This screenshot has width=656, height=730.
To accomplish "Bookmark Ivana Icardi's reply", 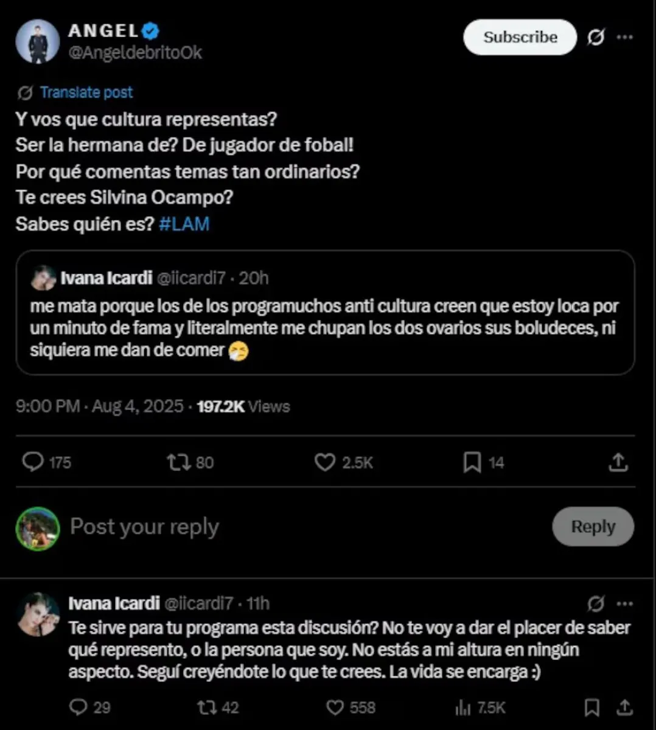I will point(591,707).
